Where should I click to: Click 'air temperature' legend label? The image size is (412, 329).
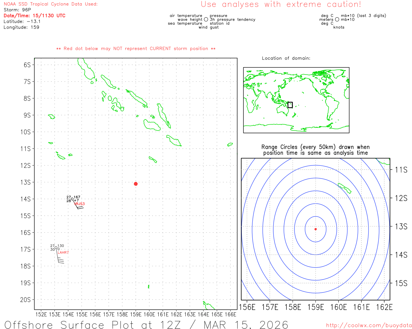(x=186, y=15)
